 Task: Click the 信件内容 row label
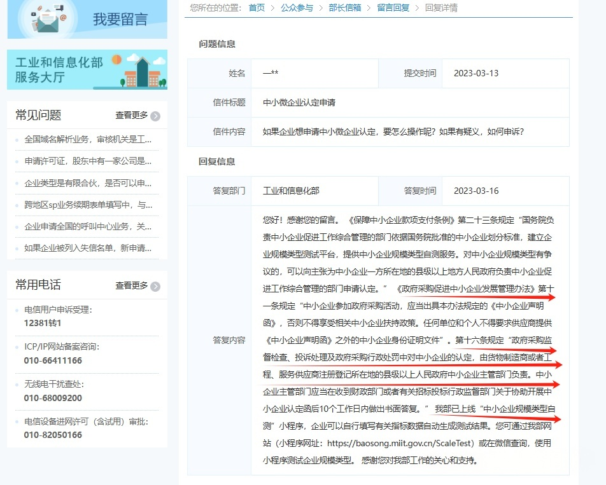coord(229,132)
